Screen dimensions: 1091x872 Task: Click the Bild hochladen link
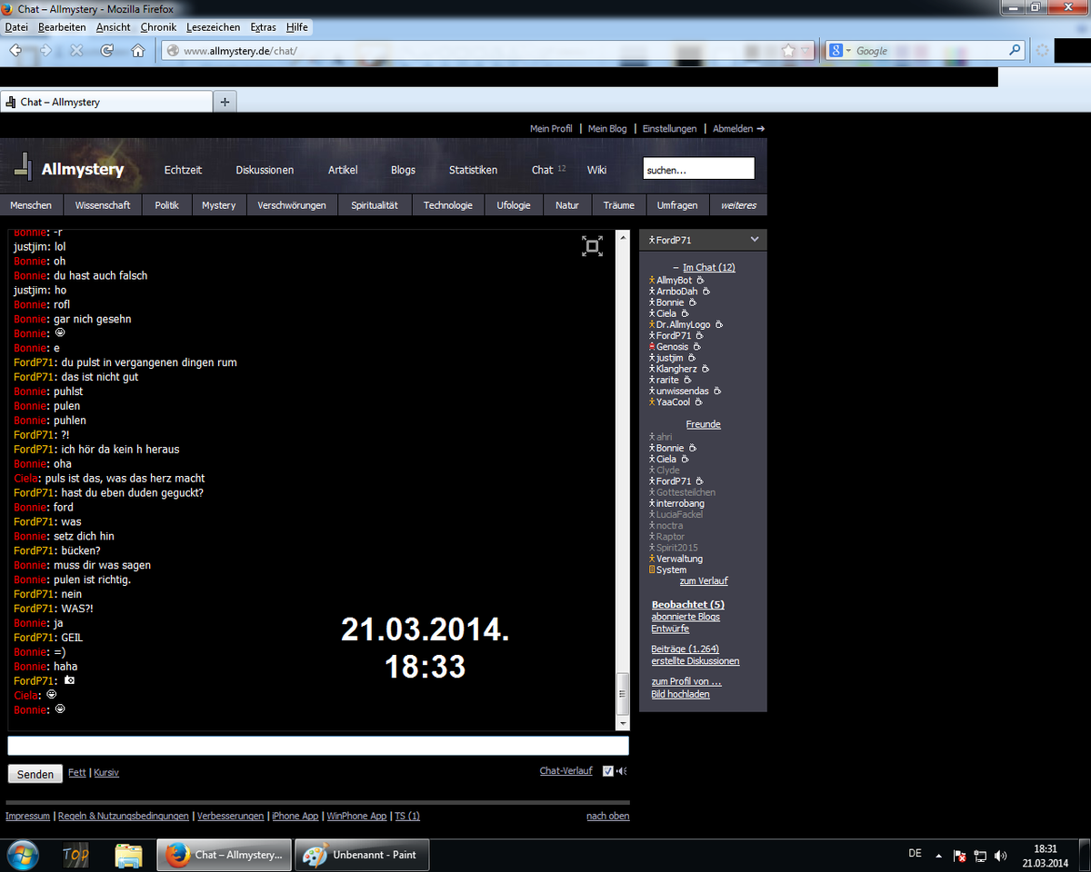pos(680,695)
